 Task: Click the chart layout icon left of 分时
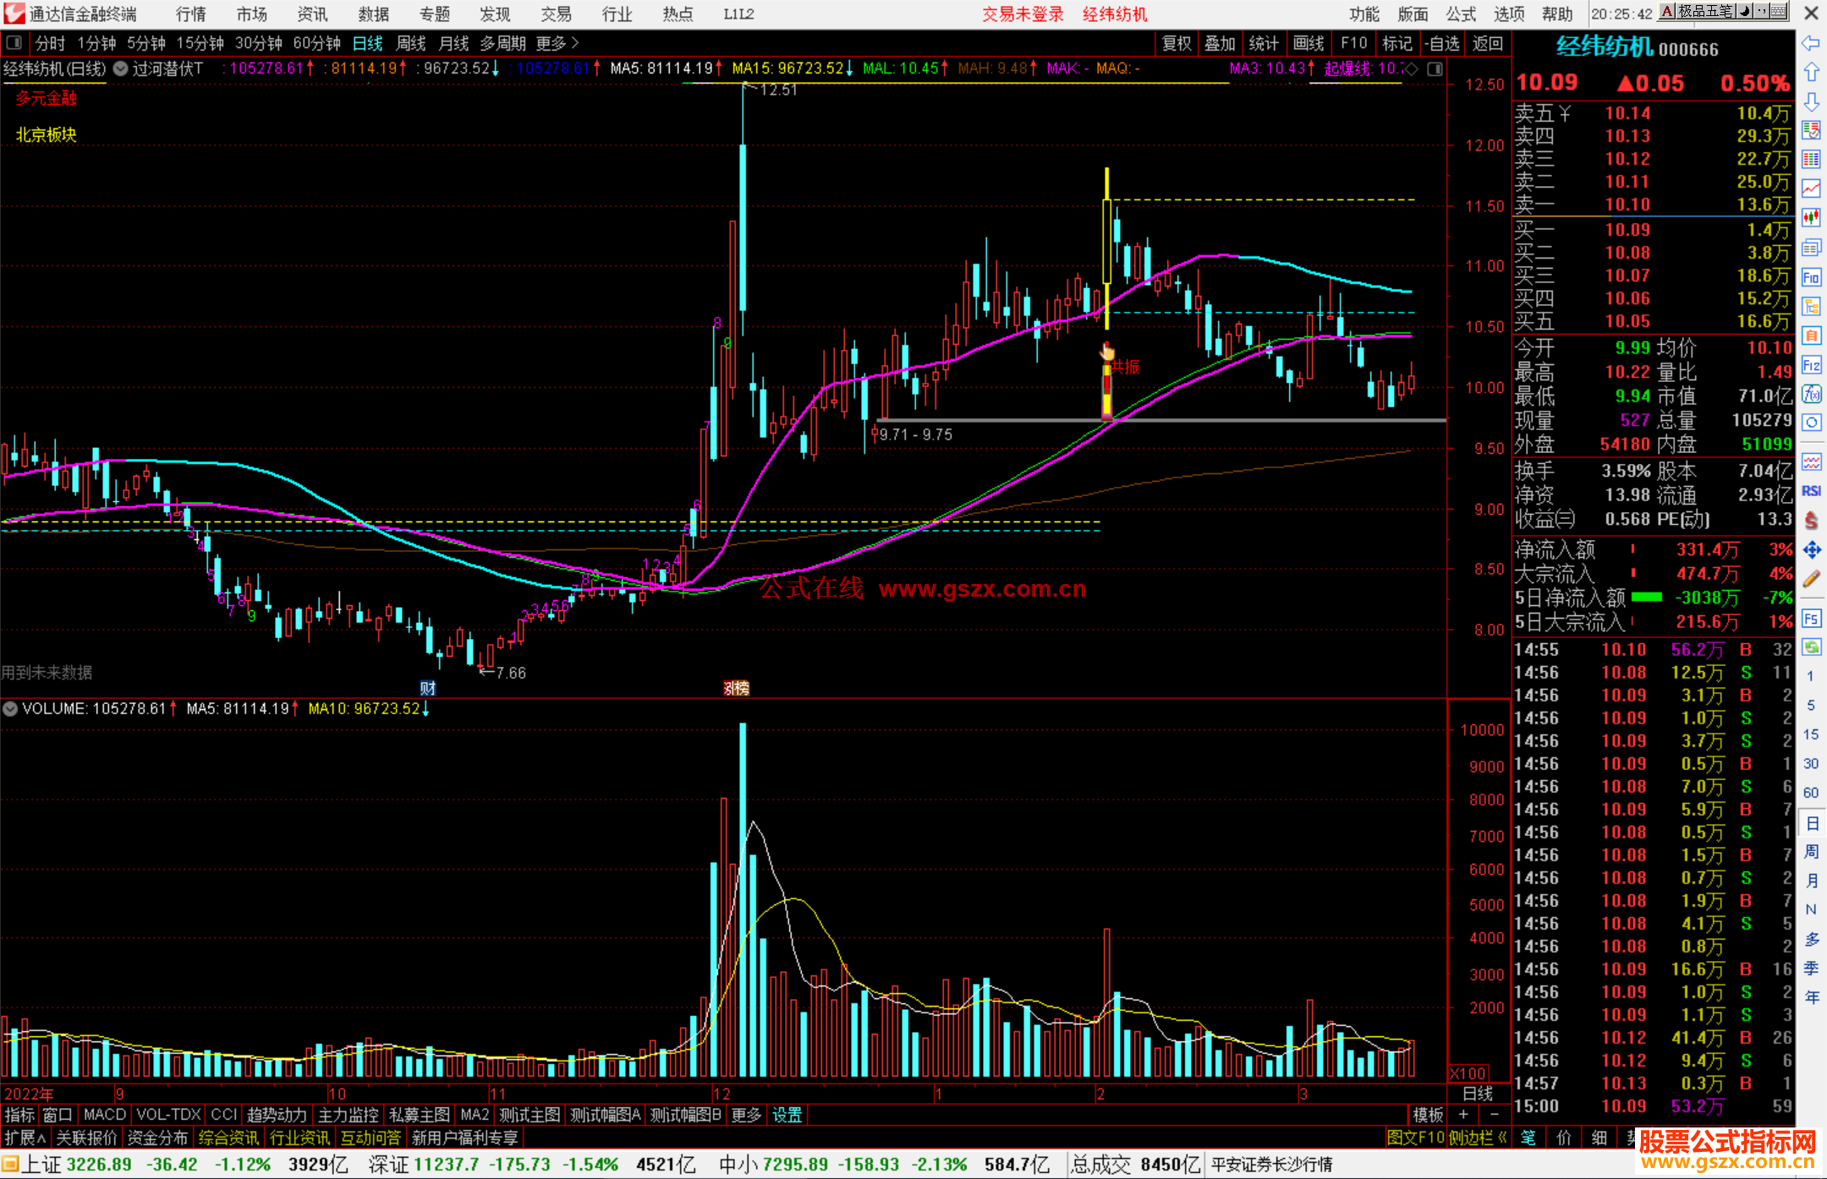(x=14, y=43)
